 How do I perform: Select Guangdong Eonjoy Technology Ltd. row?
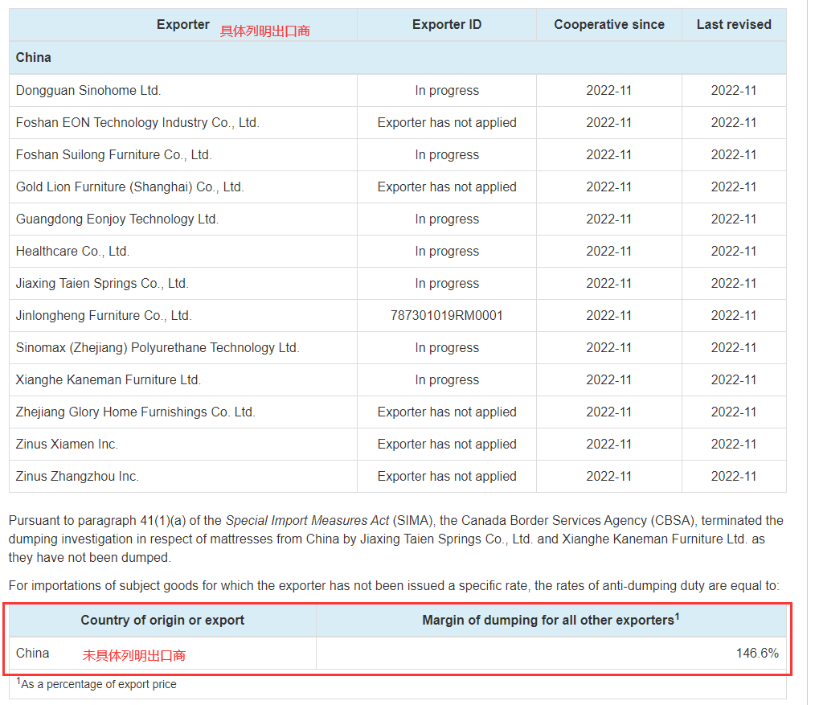(x=117, y=219)
